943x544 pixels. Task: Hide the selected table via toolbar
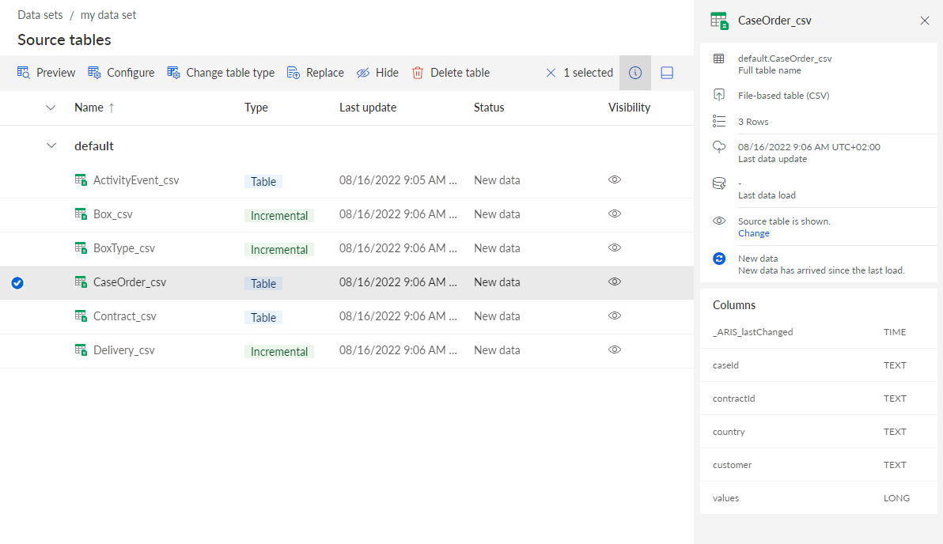tap(377, 73)
